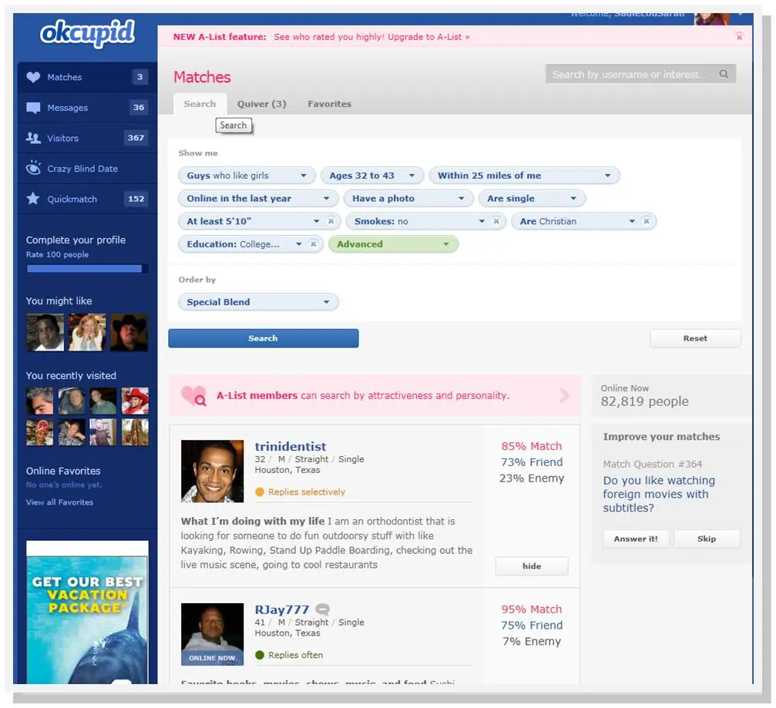Click Complete your profile heading
This screenshot has width=776, height=708.
76,240
